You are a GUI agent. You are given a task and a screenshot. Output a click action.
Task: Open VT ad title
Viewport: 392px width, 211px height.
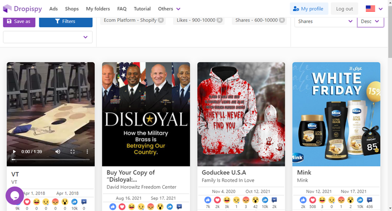15,174
